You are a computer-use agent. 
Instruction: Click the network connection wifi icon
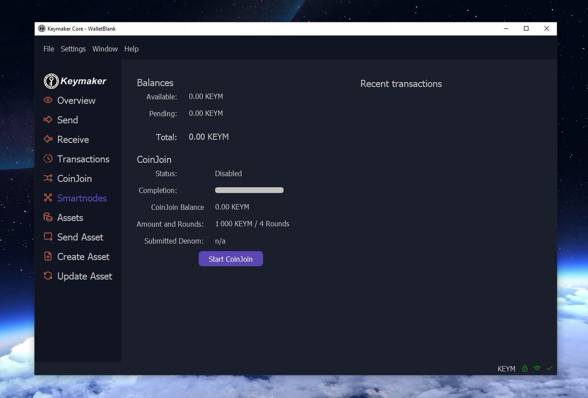(537, 369)
